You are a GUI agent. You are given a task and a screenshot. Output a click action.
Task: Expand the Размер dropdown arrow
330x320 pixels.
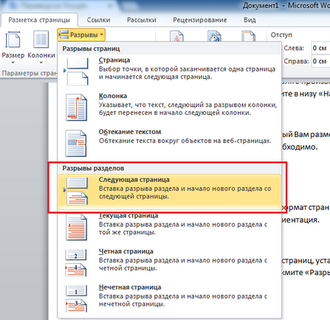[x=13, y=62]
